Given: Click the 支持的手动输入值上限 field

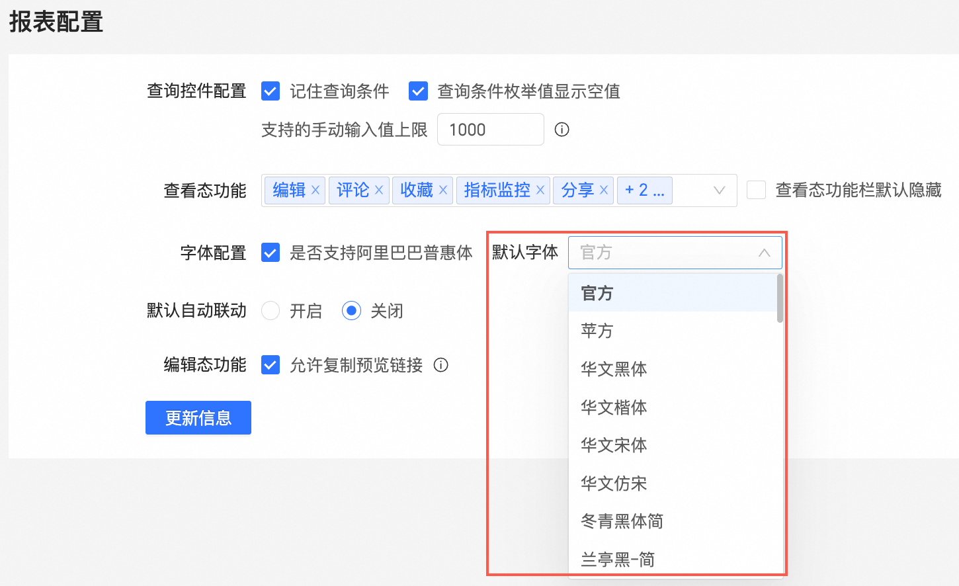Looking at the screenshot, I should coord(490,130).
